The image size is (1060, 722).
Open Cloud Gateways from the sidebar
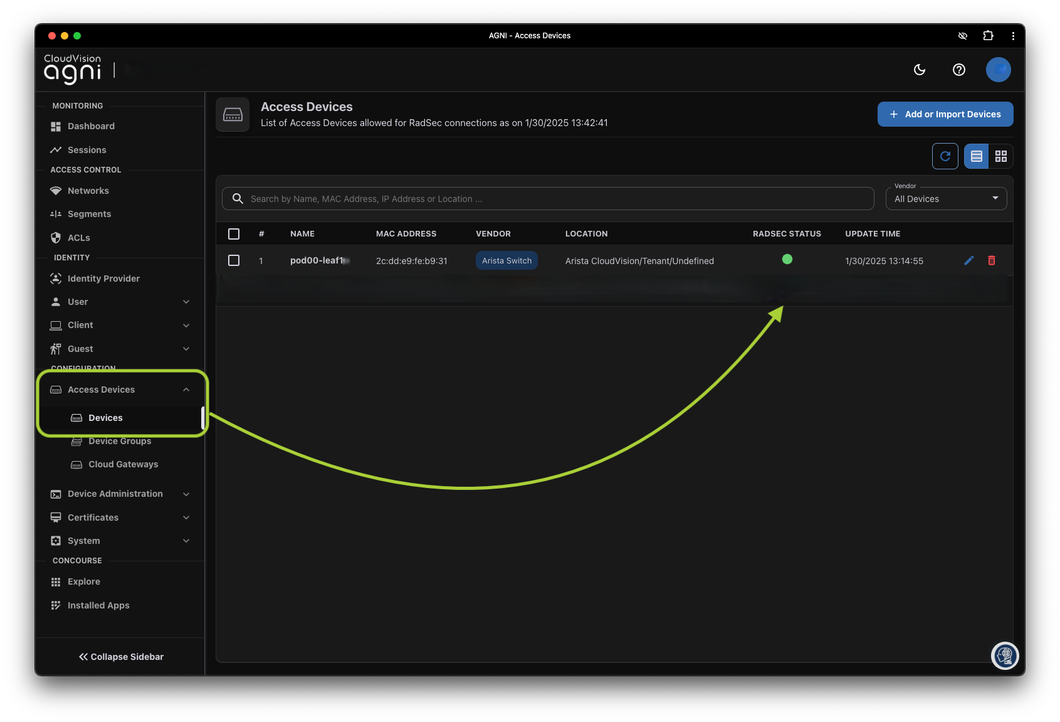[123, 464]
